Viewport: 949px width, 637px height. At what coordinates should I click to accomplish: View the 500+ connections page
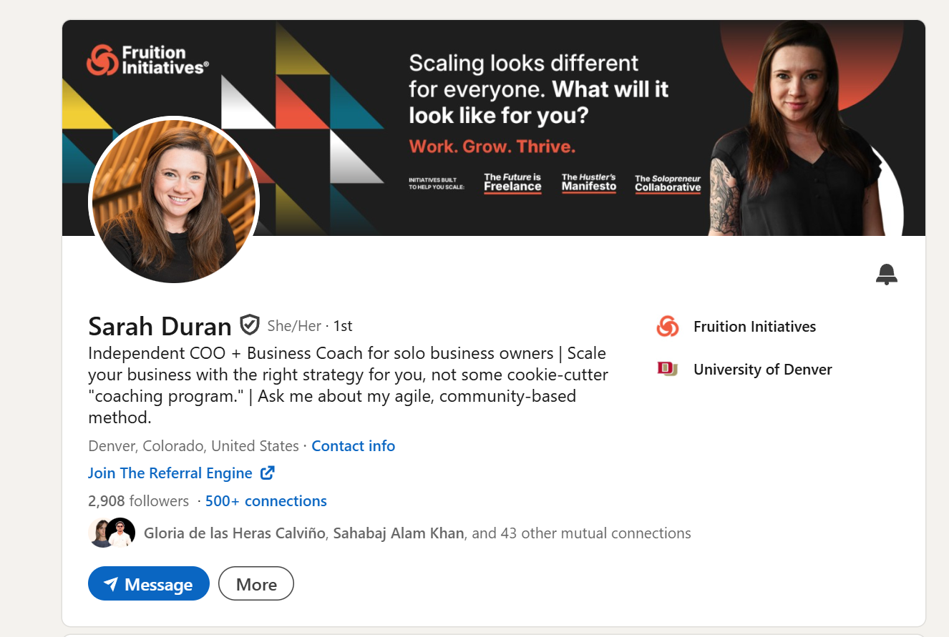point(266,500)
